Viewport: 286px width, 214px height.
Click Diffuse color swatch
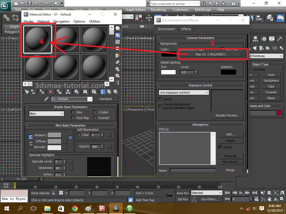54,141
